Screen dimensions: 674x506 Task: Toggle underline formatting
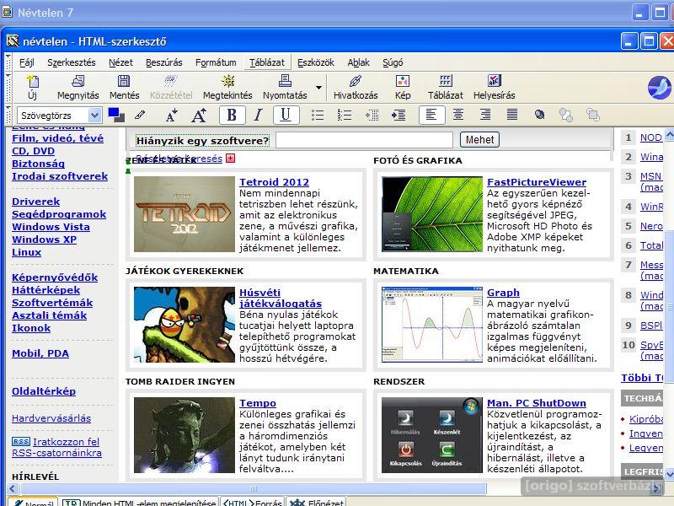286,115
